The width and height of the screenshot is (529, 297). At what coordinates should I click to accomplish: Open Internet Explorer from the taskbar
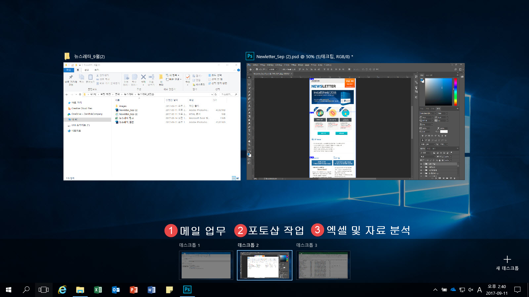point(62,290)
